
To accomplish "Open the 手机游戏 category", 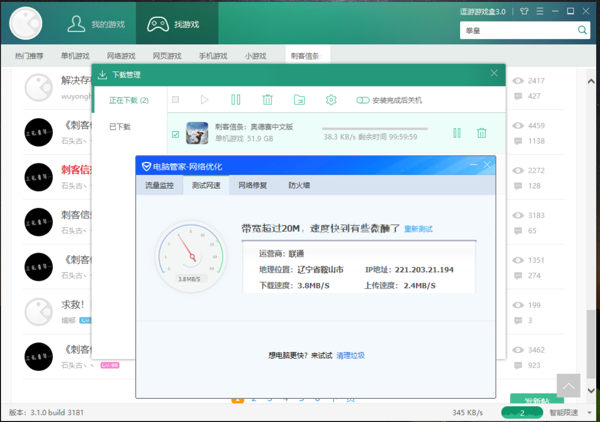I will tap(213, 56).
